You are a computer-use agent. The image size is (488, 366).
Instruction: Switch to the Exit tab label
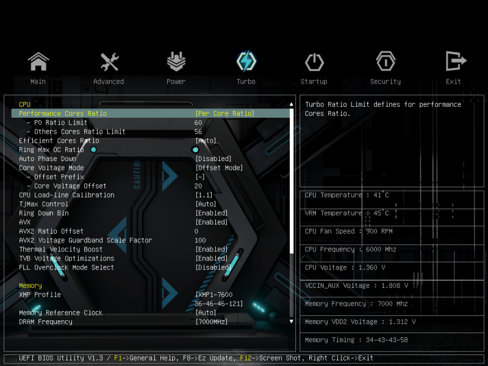coord(453,82)
